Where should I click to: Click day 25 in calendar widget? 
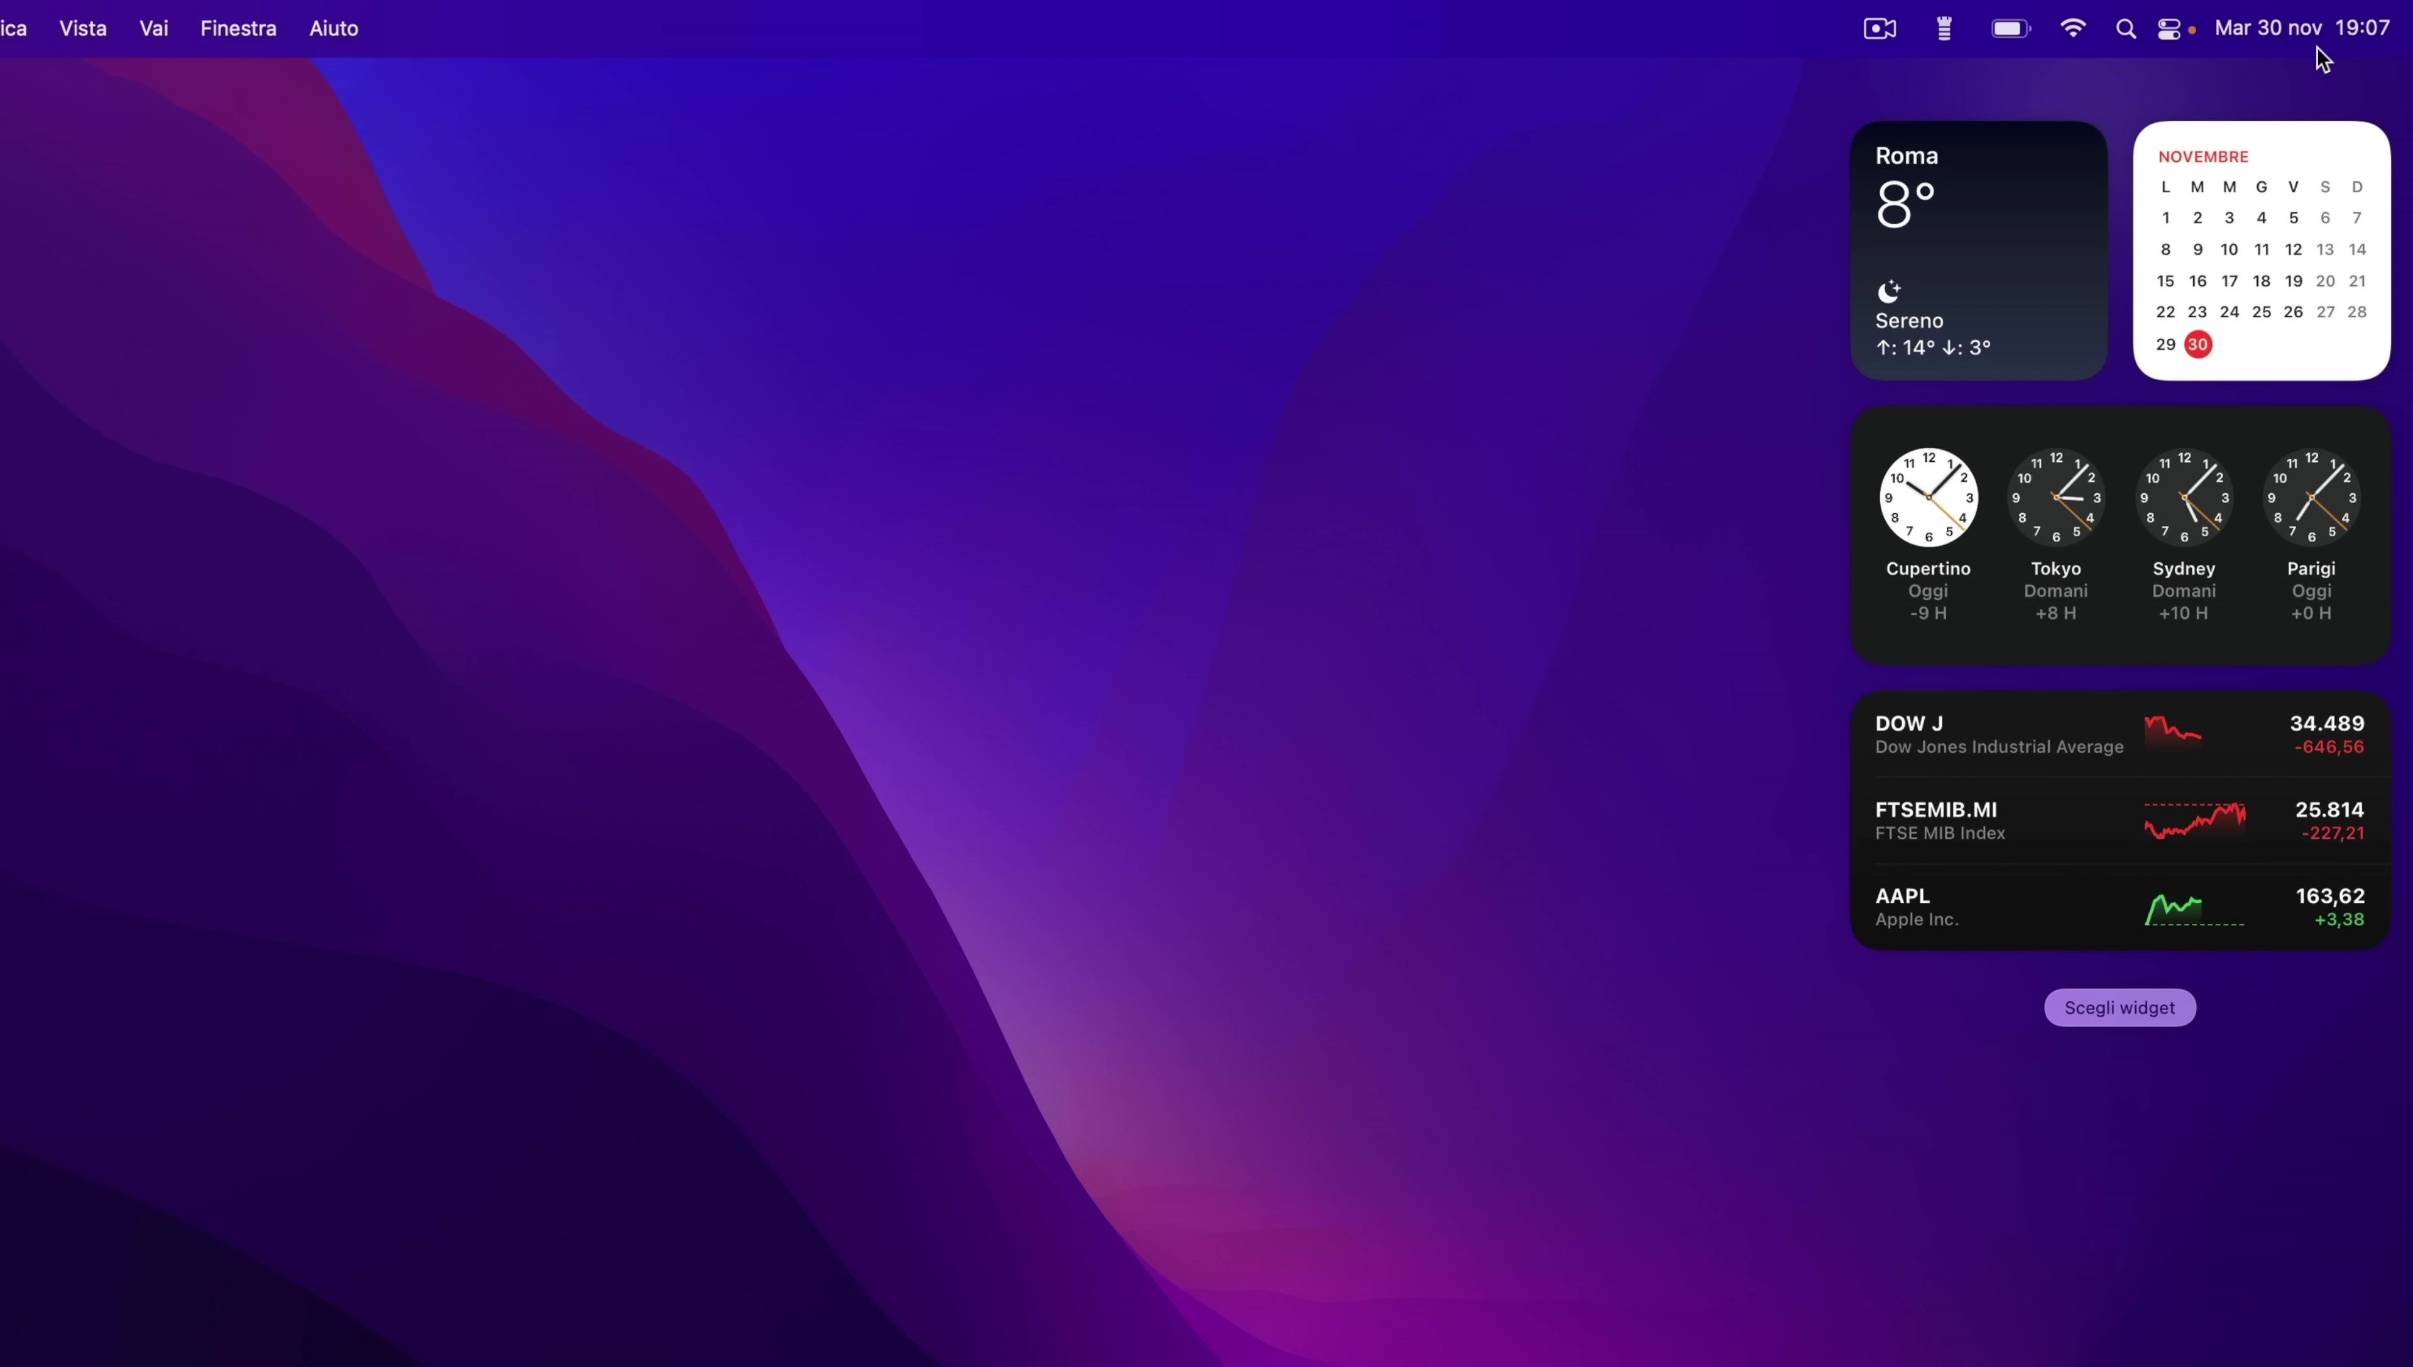pos(2261,312)
